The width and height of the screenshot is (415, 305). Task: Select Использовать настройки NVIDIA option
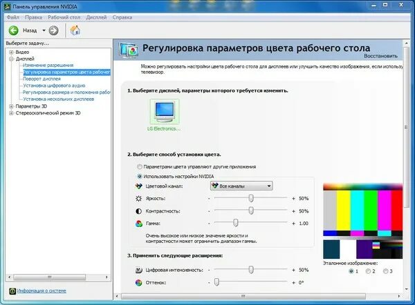click(139, 176)
